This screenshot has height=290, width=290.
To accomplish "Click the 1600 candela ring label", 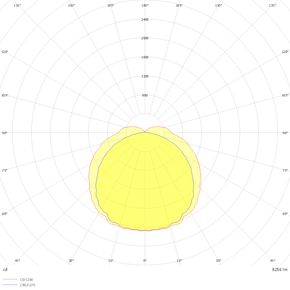I will pos(145,57).
